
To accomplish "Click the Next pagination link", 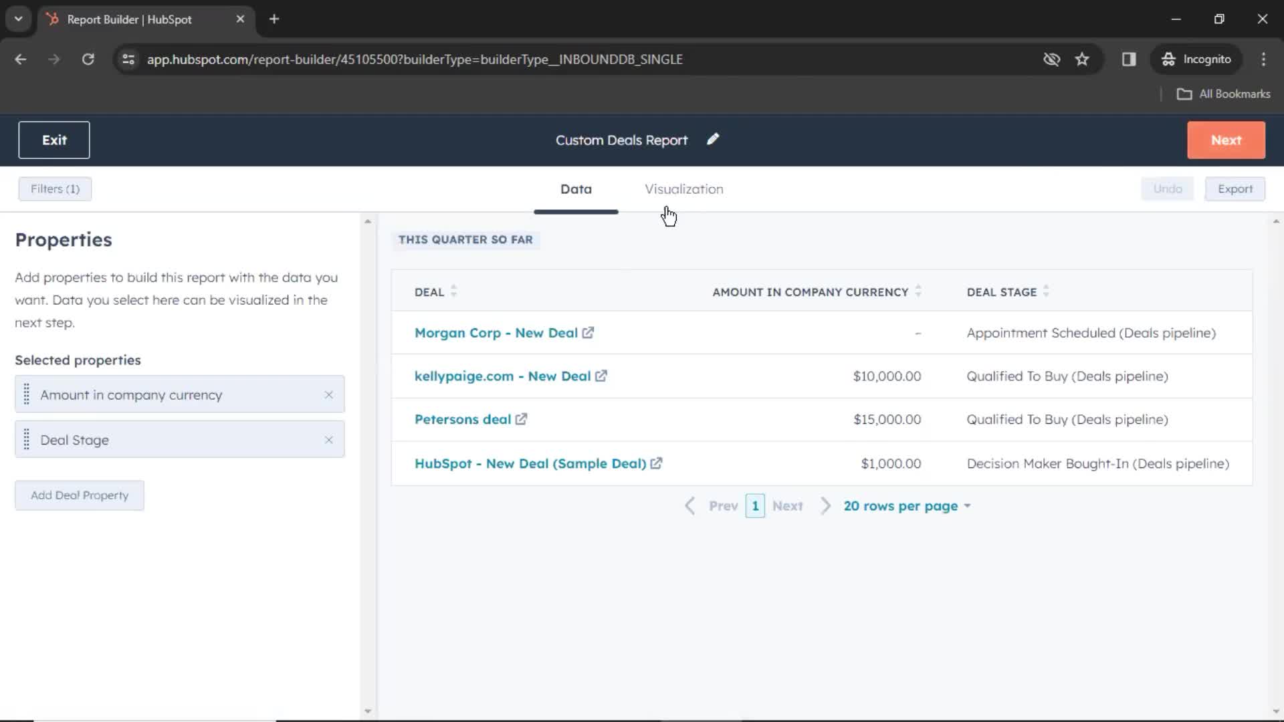I will [x=787, y=506].
